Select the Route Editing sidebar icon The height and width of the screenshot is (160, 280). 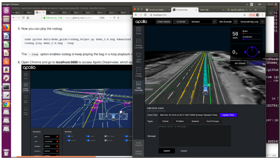point(139,72)
